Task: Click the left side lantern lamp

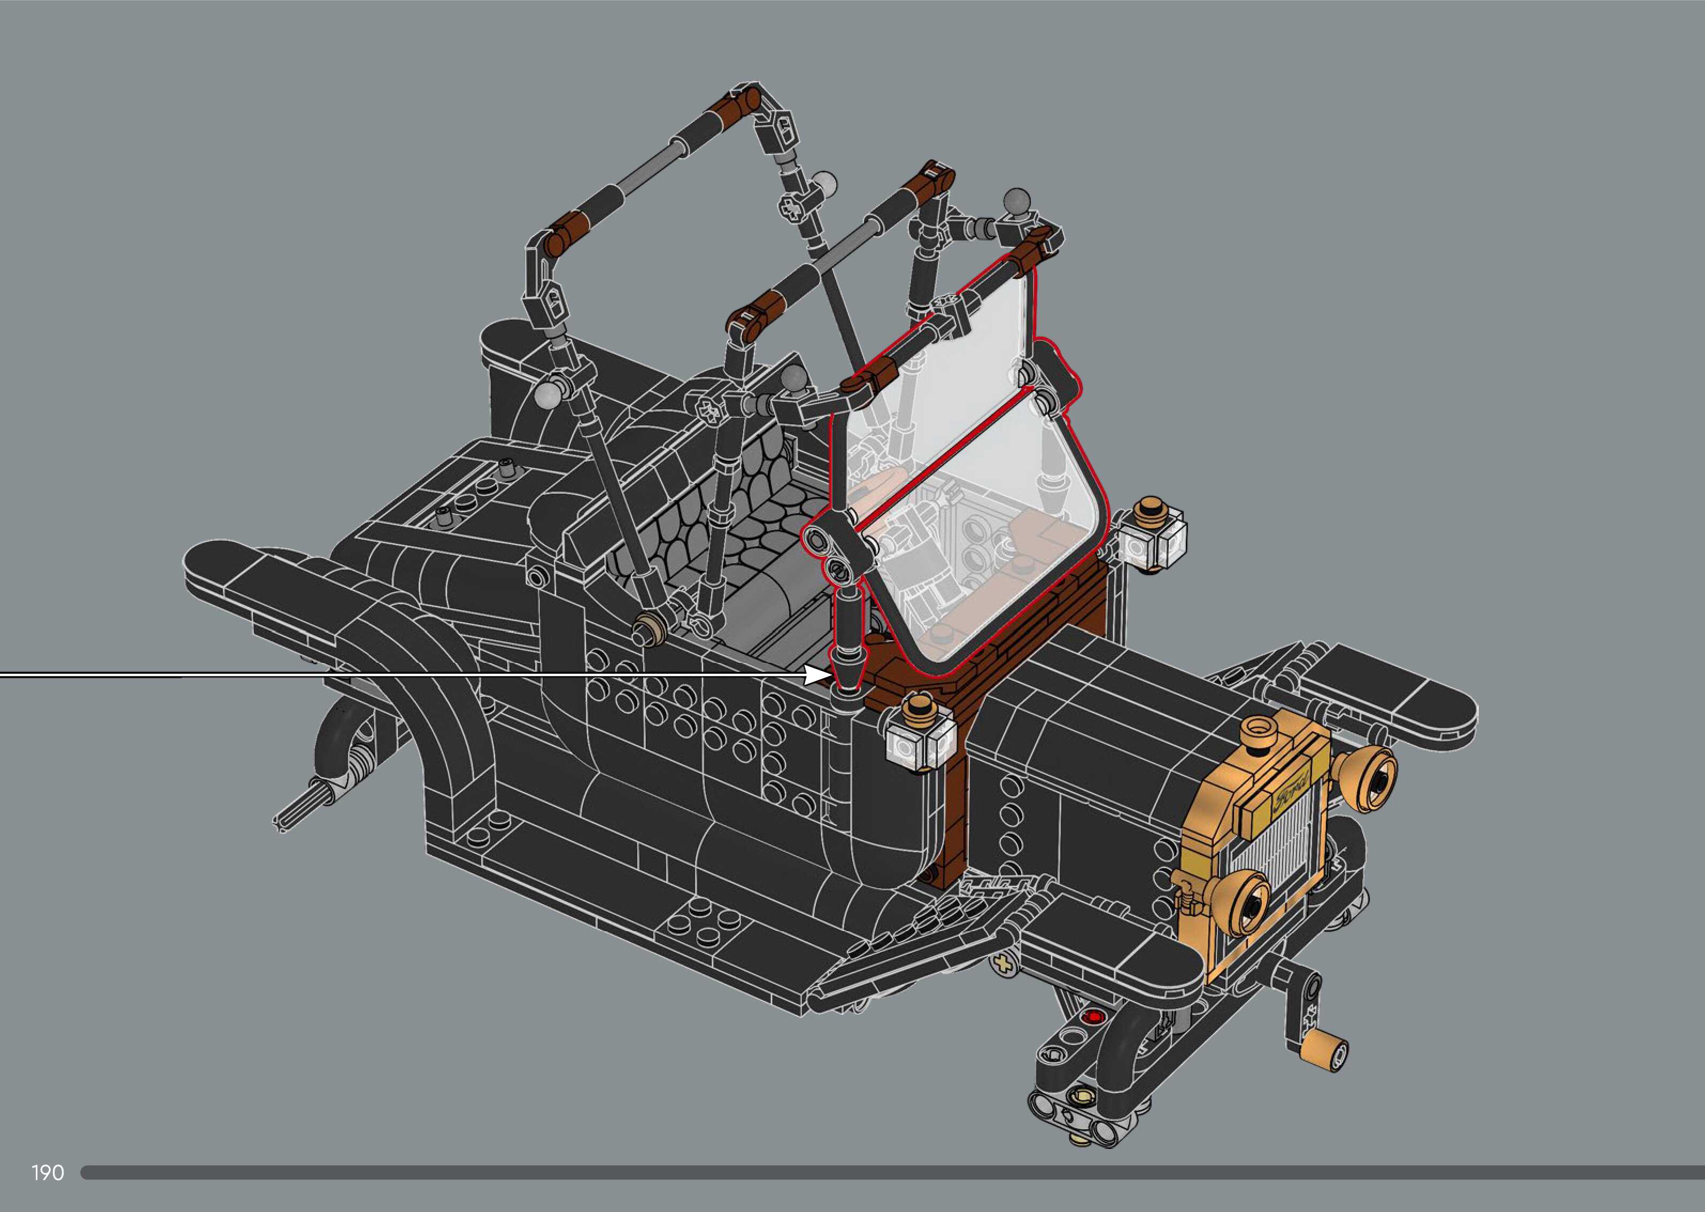Action: point(921,735)
